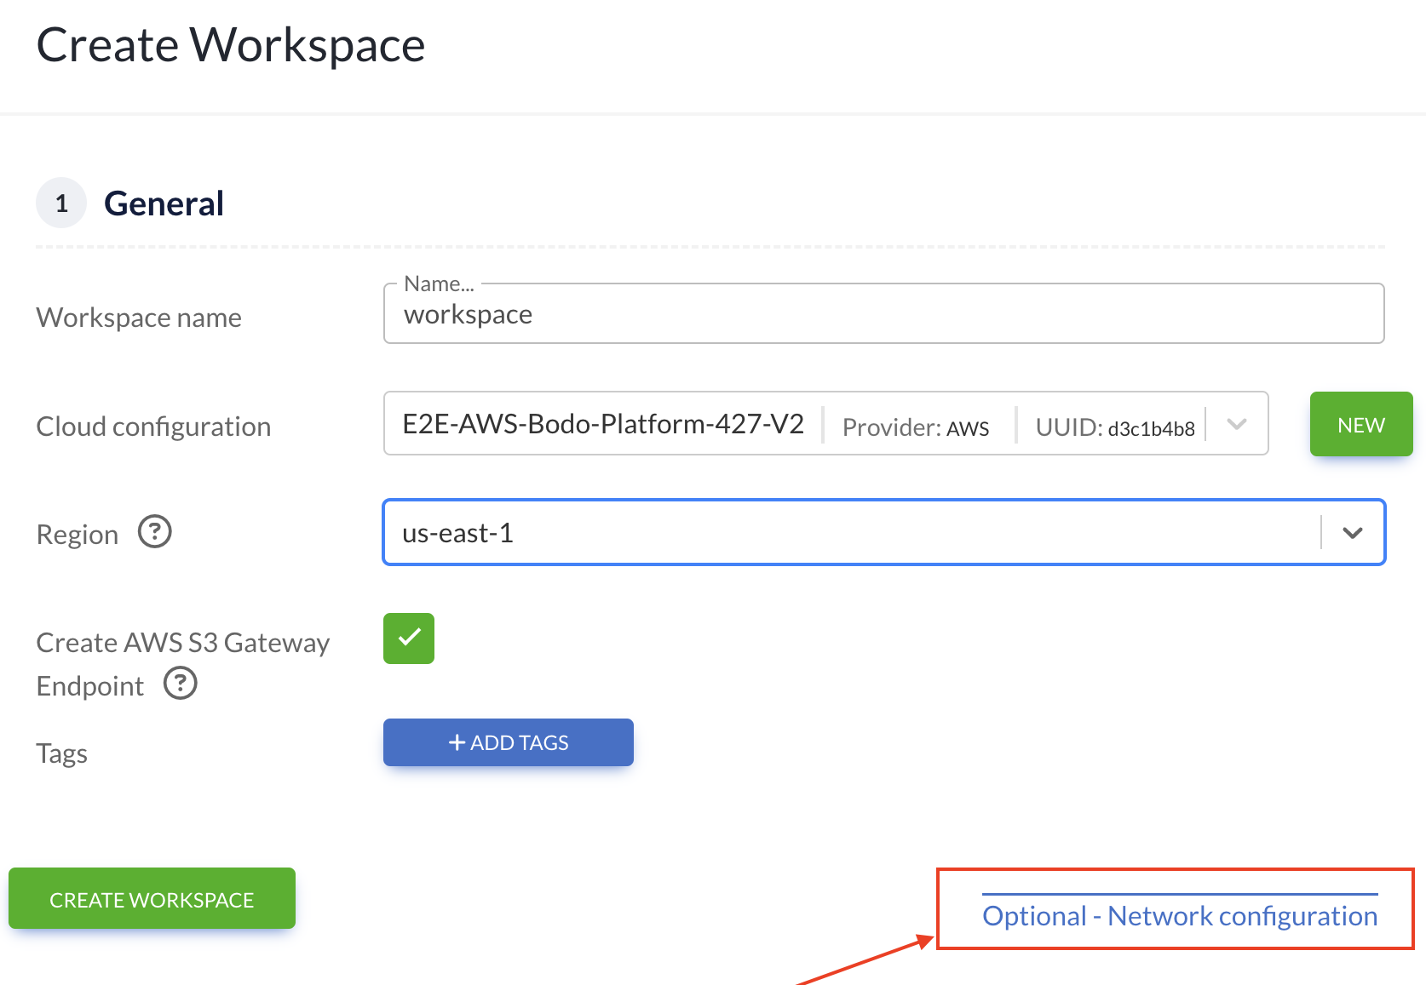This screenshot has height=985, width=1426.
Task: Click the S3 Gateway Endpoint help icon
Action: pyautogui.click(x=181, y=683)
